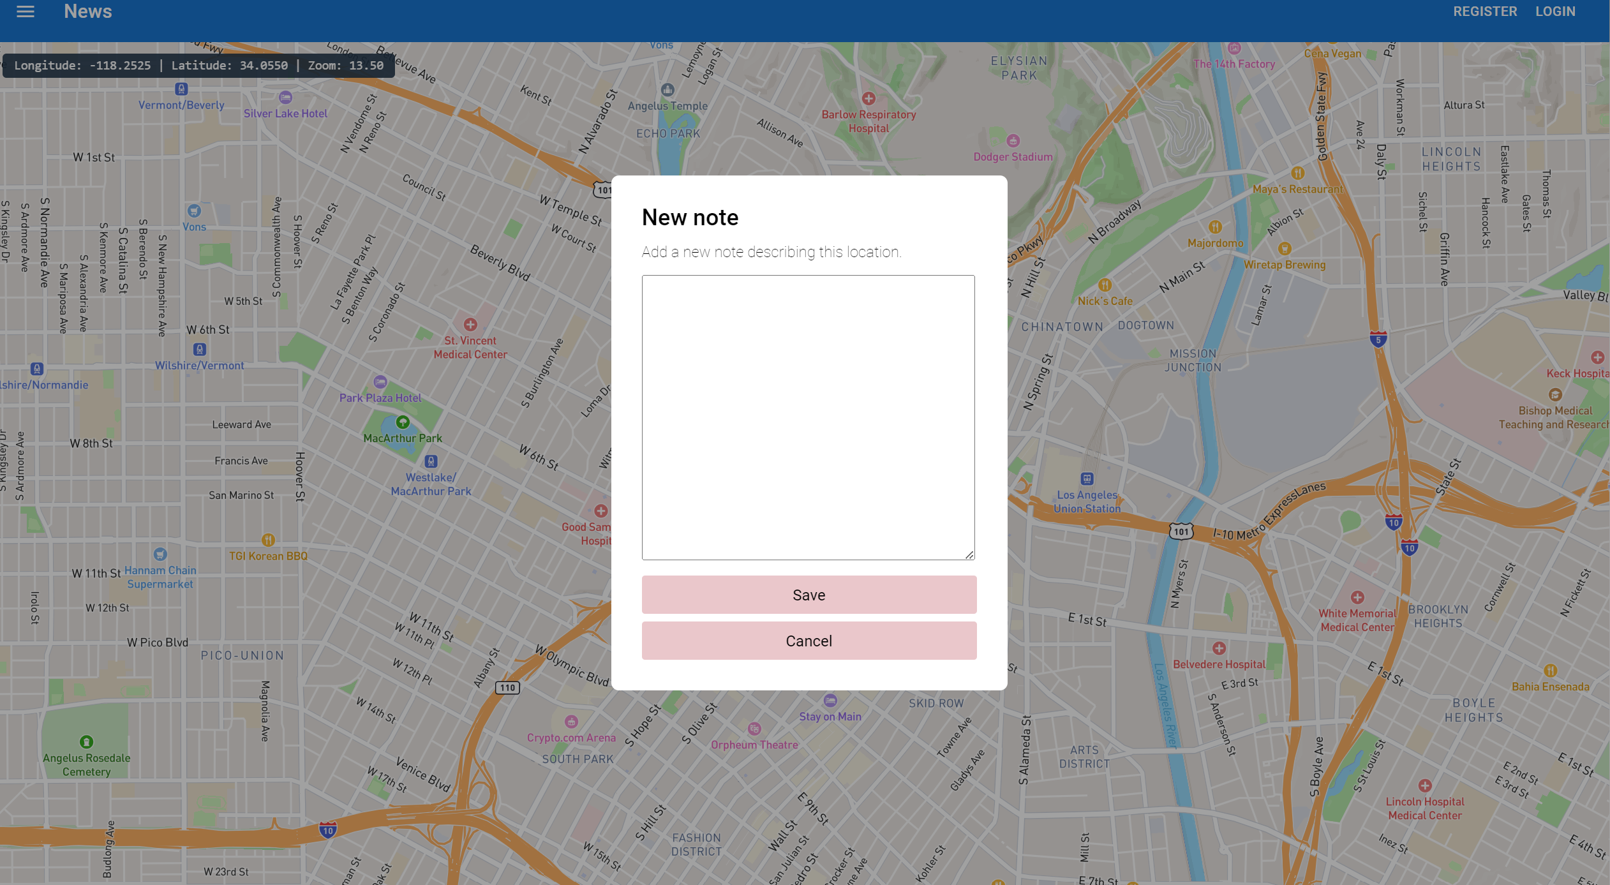This screenshot has width=1610, height=885.
Task: Grab the textarea resize handle
Action: pyautogui.click(x=969, y=554)
